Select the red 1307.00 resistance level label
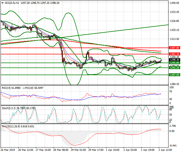The height and width of the screenshot is (153, 181). coord(174,48)
